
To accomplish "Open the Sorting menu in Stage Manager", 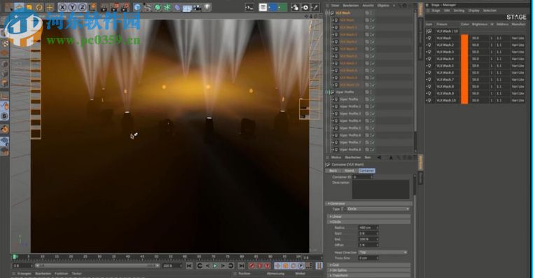I will point(459,11).
